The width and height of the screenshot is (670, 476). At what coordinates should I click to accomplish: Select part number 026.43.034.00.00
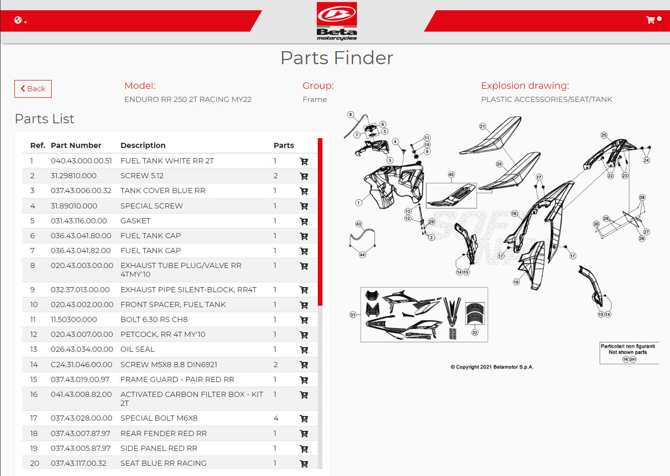point(82,349)
